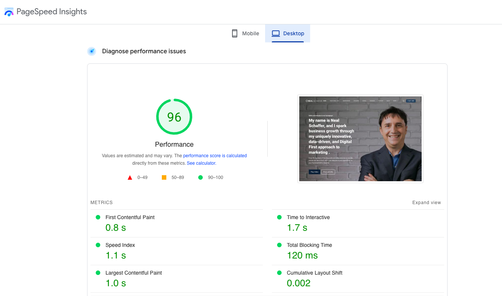The height and width of the screenshot is (296, 502).
Task: Click the Performance label under gauge
Action: (x=174, y=144)
